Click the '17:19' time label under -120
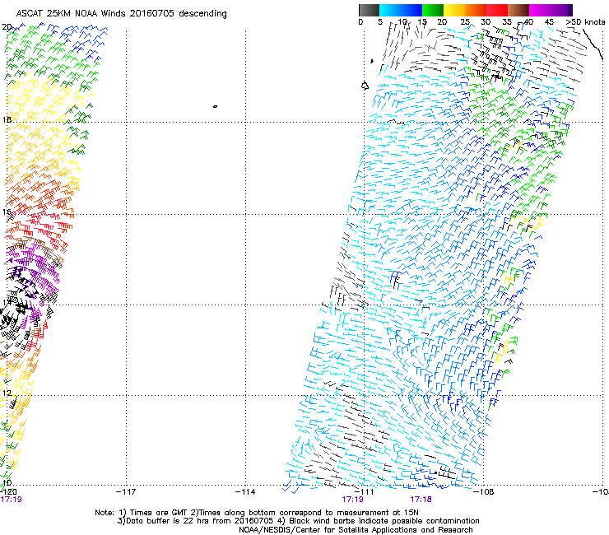Screen dimensions: 609x535 click(11, 500)
